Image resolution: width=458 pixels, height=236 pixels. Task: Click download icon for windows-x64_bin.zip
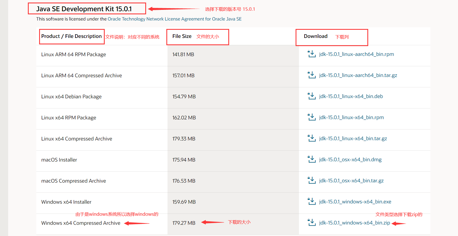[312, 222]
